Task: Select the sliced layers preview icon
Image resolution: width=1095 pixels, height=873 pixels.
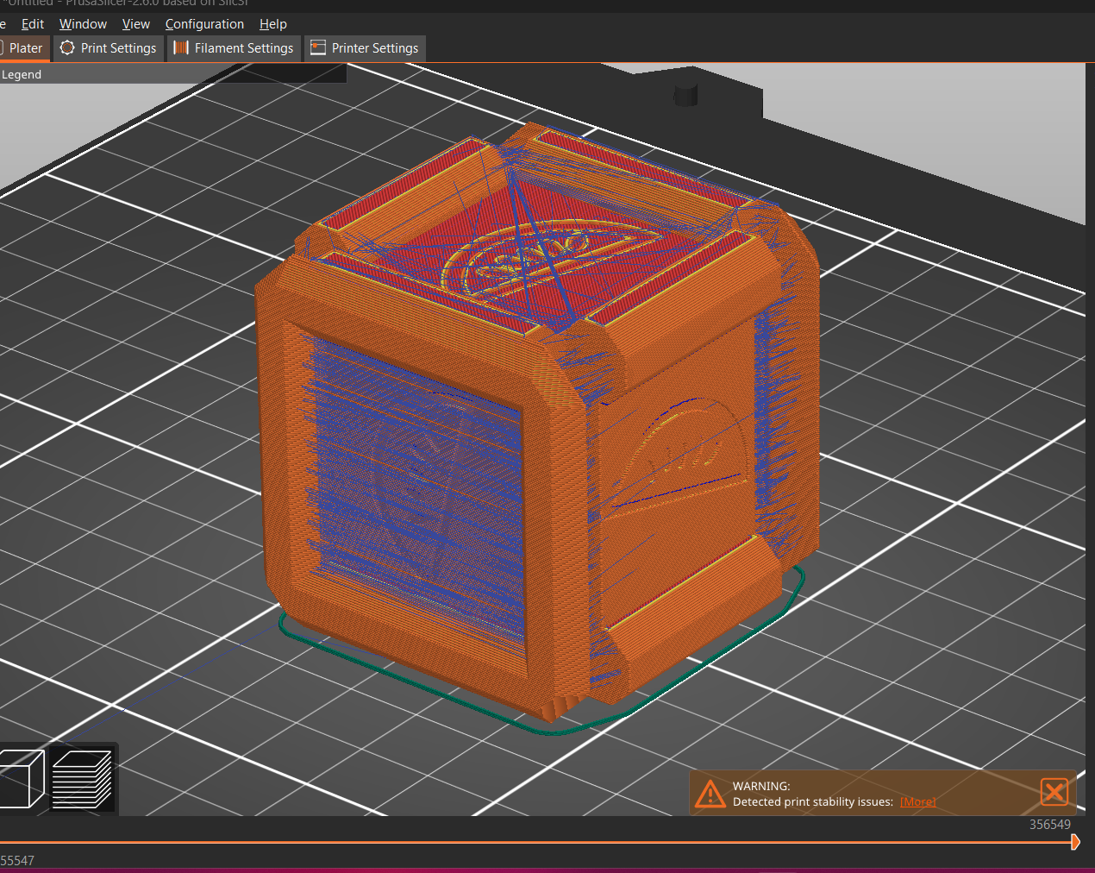Action: pos(83,779)
